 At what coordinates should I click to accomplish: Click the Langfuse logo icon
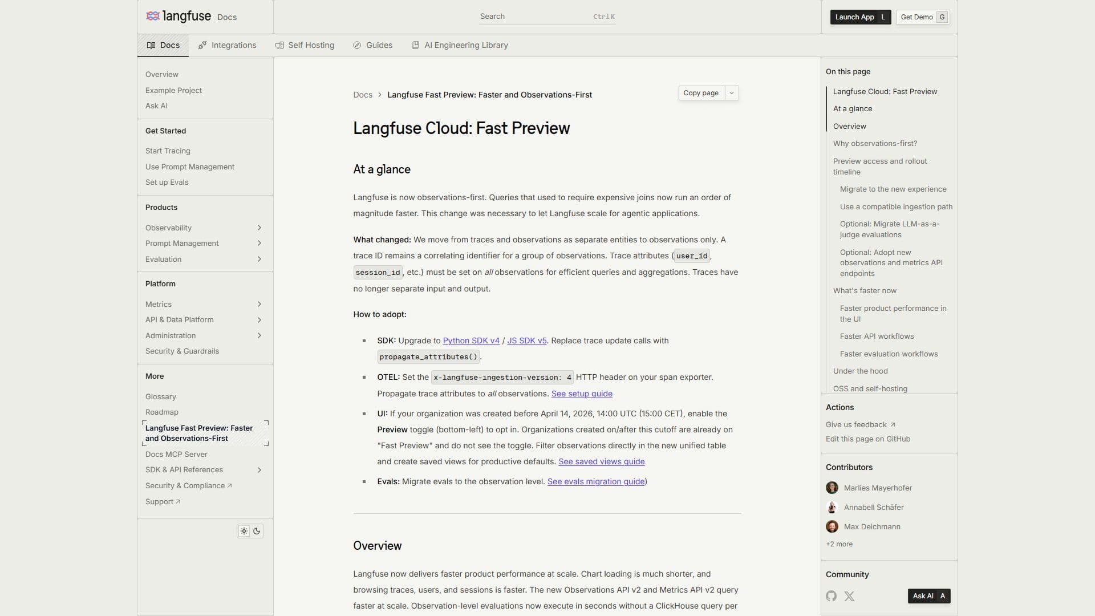click(x=152, y=16)
